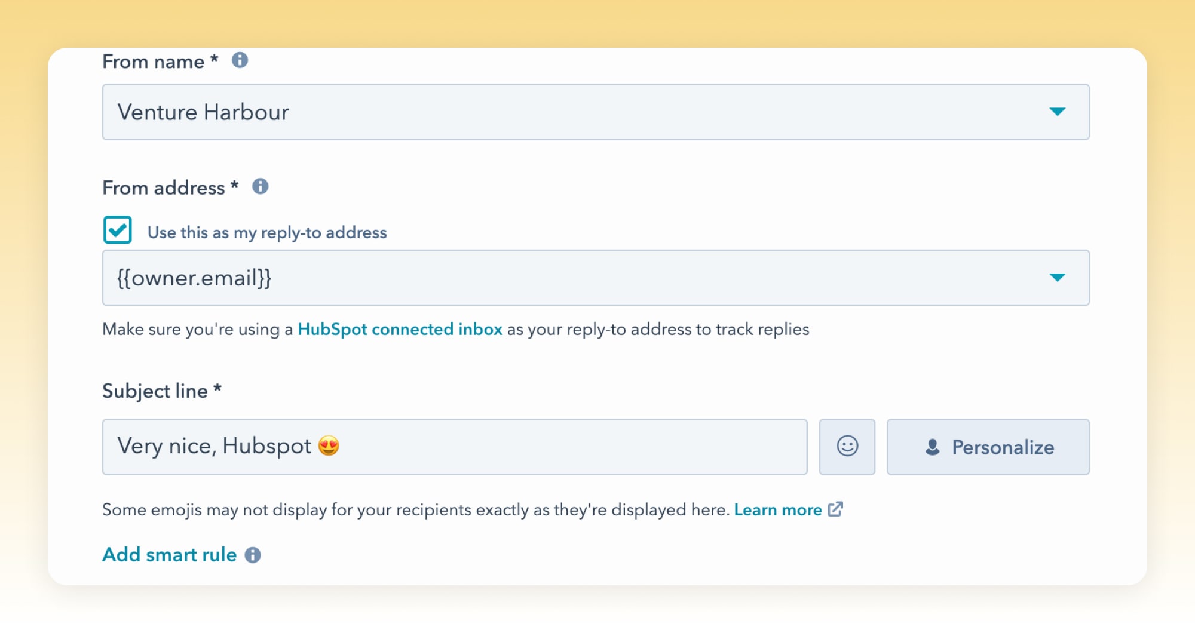Image resolution: width=1195 pixels, height=633 pixels.
Task: Open the HubSpot connected inbox link
Action: coord(400,329)
